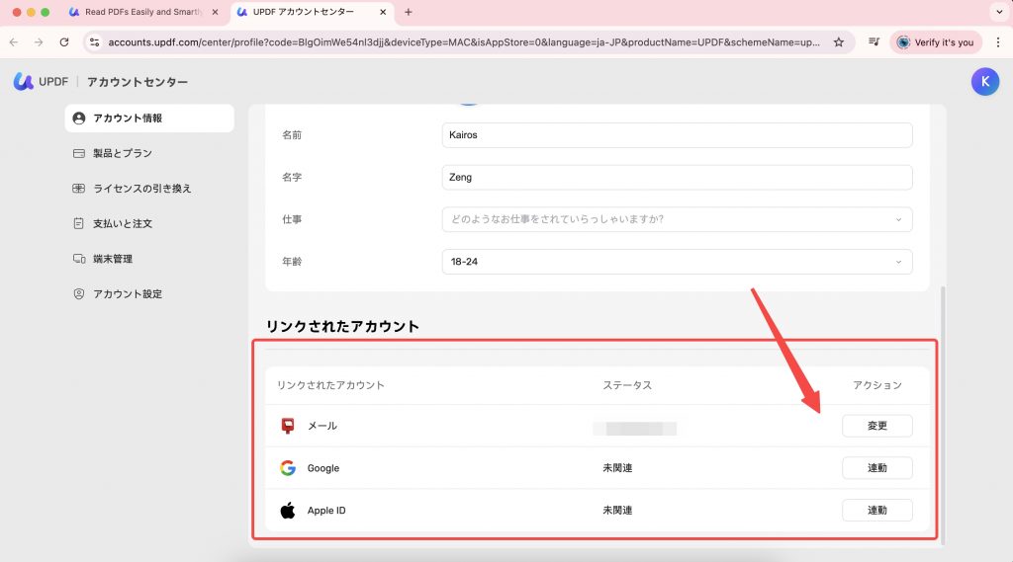Screen dimensions: 1013x562
Task: Click the mail icon in メール row
Action: click(288, 426)
